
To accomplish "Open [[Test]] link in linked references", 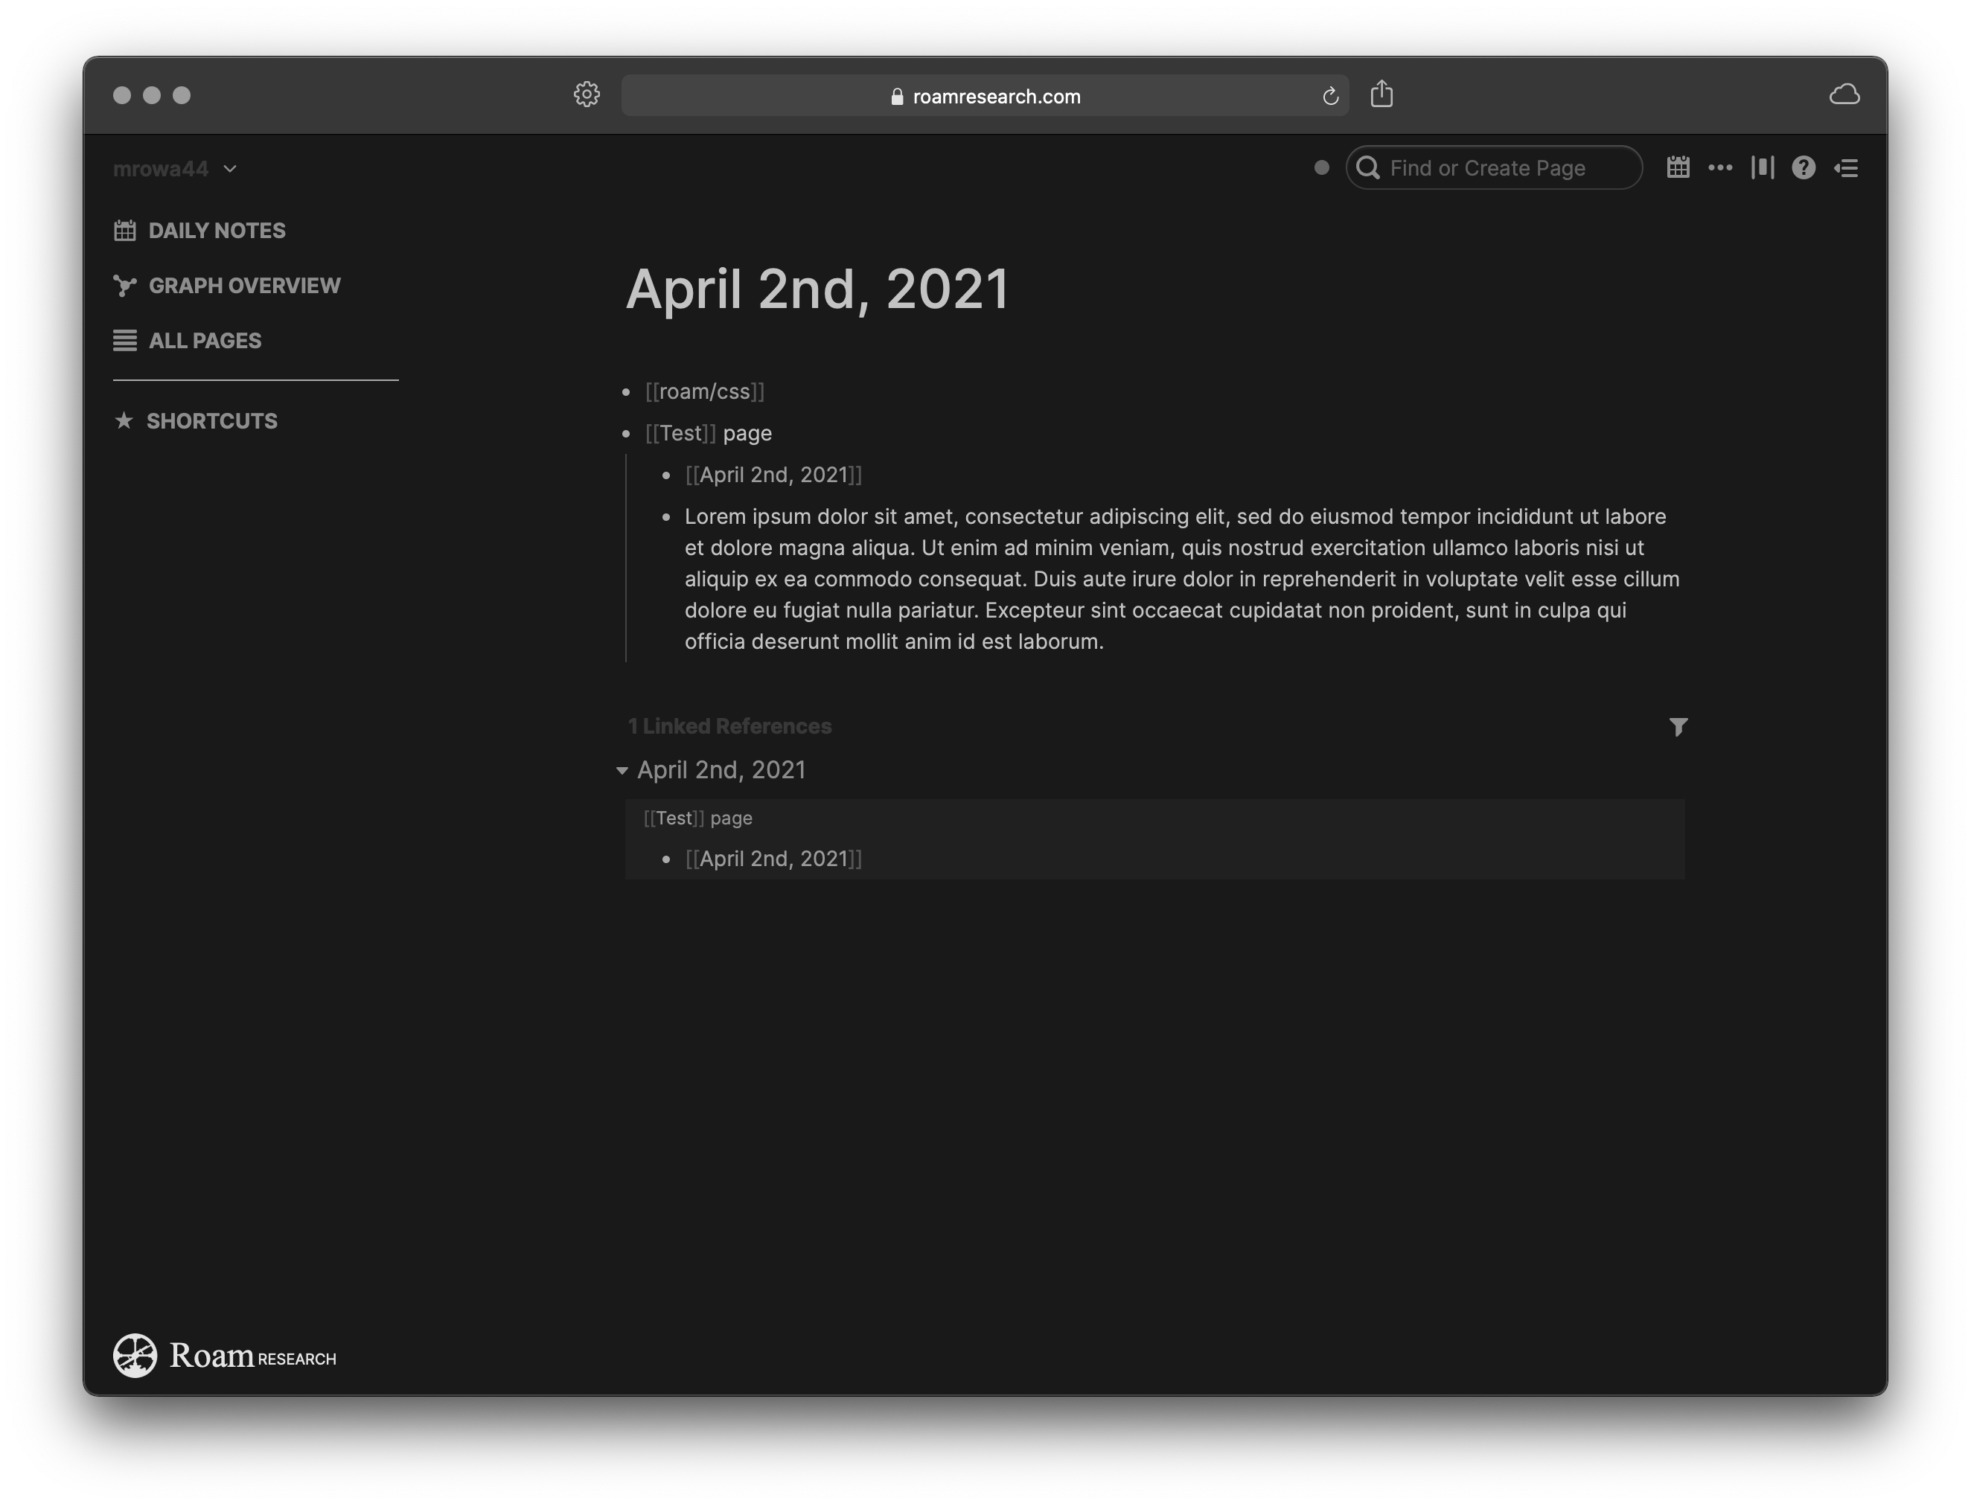I will point(674,818).
